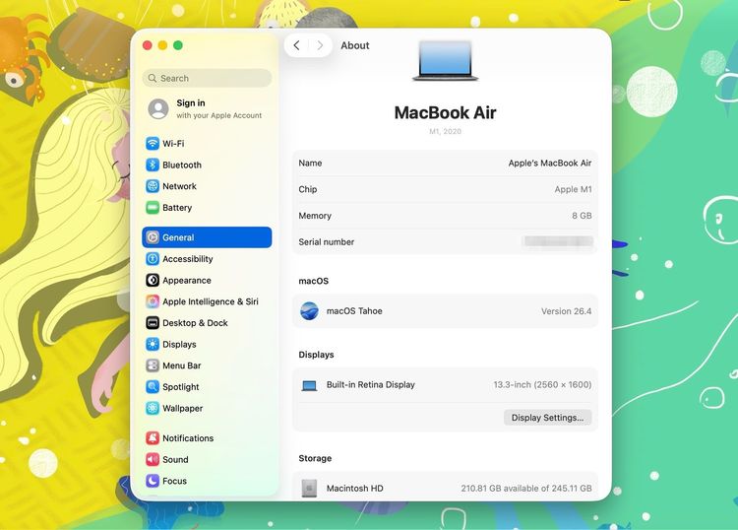Click the Version 26.4 text
This screenshot has width=738, height=530.
[x=566, y=311]
